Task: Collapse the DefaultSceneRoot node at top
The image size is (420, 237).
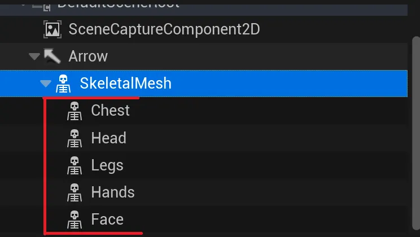Action: tap(23, 3)
